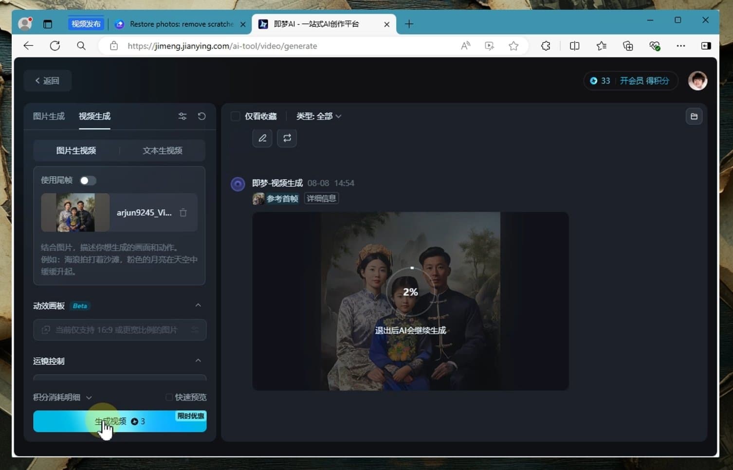Enable the 快速预览 quick preview checkbox

[x=169, y=397]
